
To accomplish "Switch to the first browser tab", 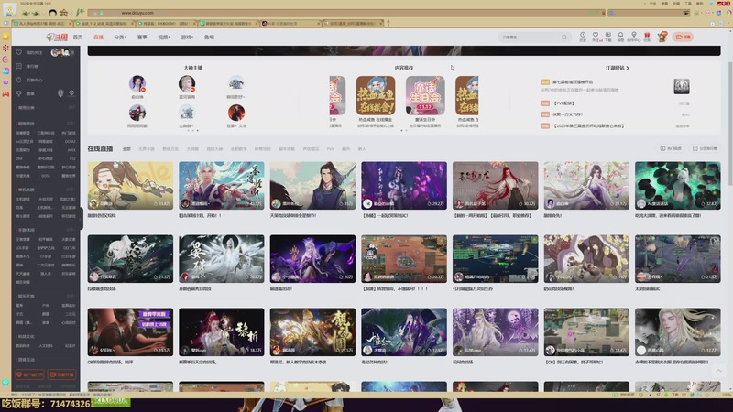I will tap(42, 23).
